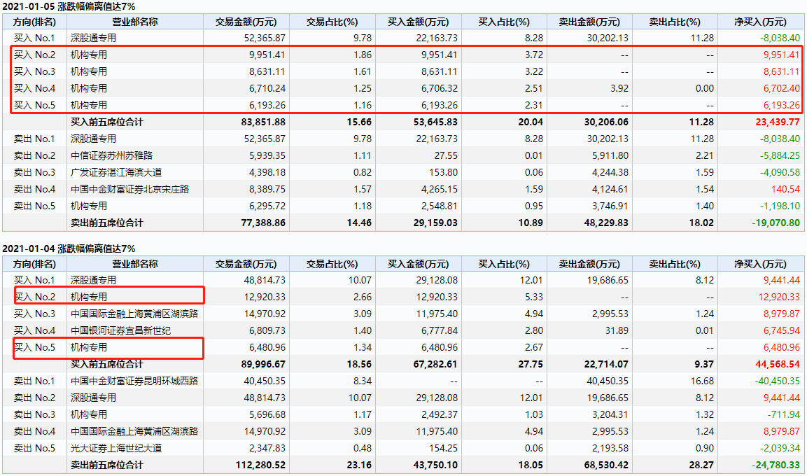Viewport: 807px width, 476px height.
Task: Select the 2,492.37 buy amount
Action: pos(439,415)
